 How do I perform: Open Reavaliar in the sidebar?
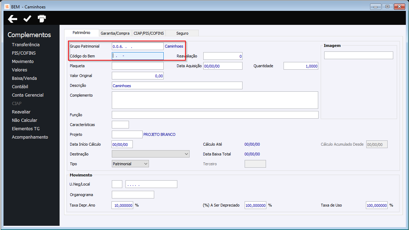pyautogui.click(x=21, y=112)
